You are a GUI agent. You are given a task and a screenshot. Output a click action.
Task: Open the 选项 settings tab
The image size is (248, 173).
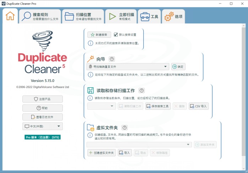pyautogui.click(x=173, y=16)
